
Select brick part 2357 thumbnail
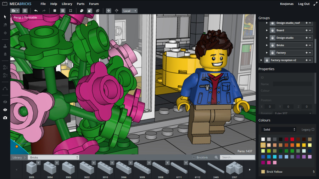pyautogui.click(x=234, y=168)
